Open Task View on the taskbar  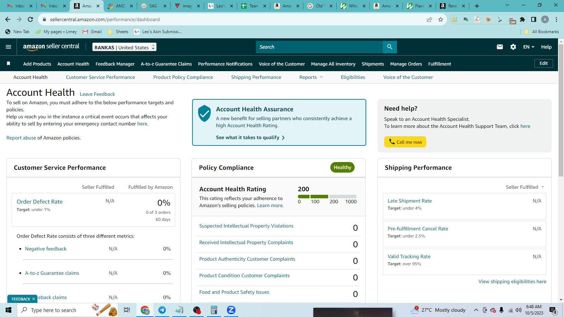click(127, 310)
